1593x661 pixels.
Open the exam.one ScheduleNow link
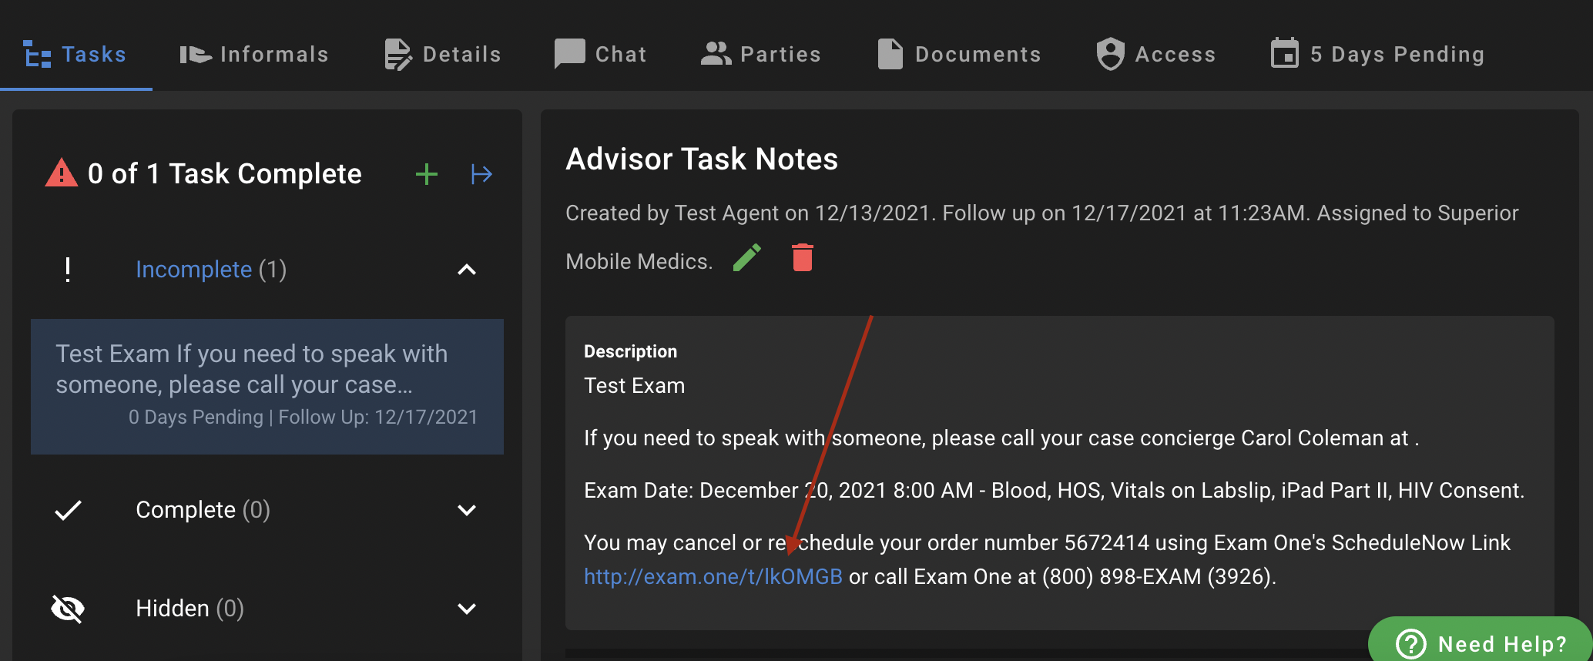click(713, 576)
